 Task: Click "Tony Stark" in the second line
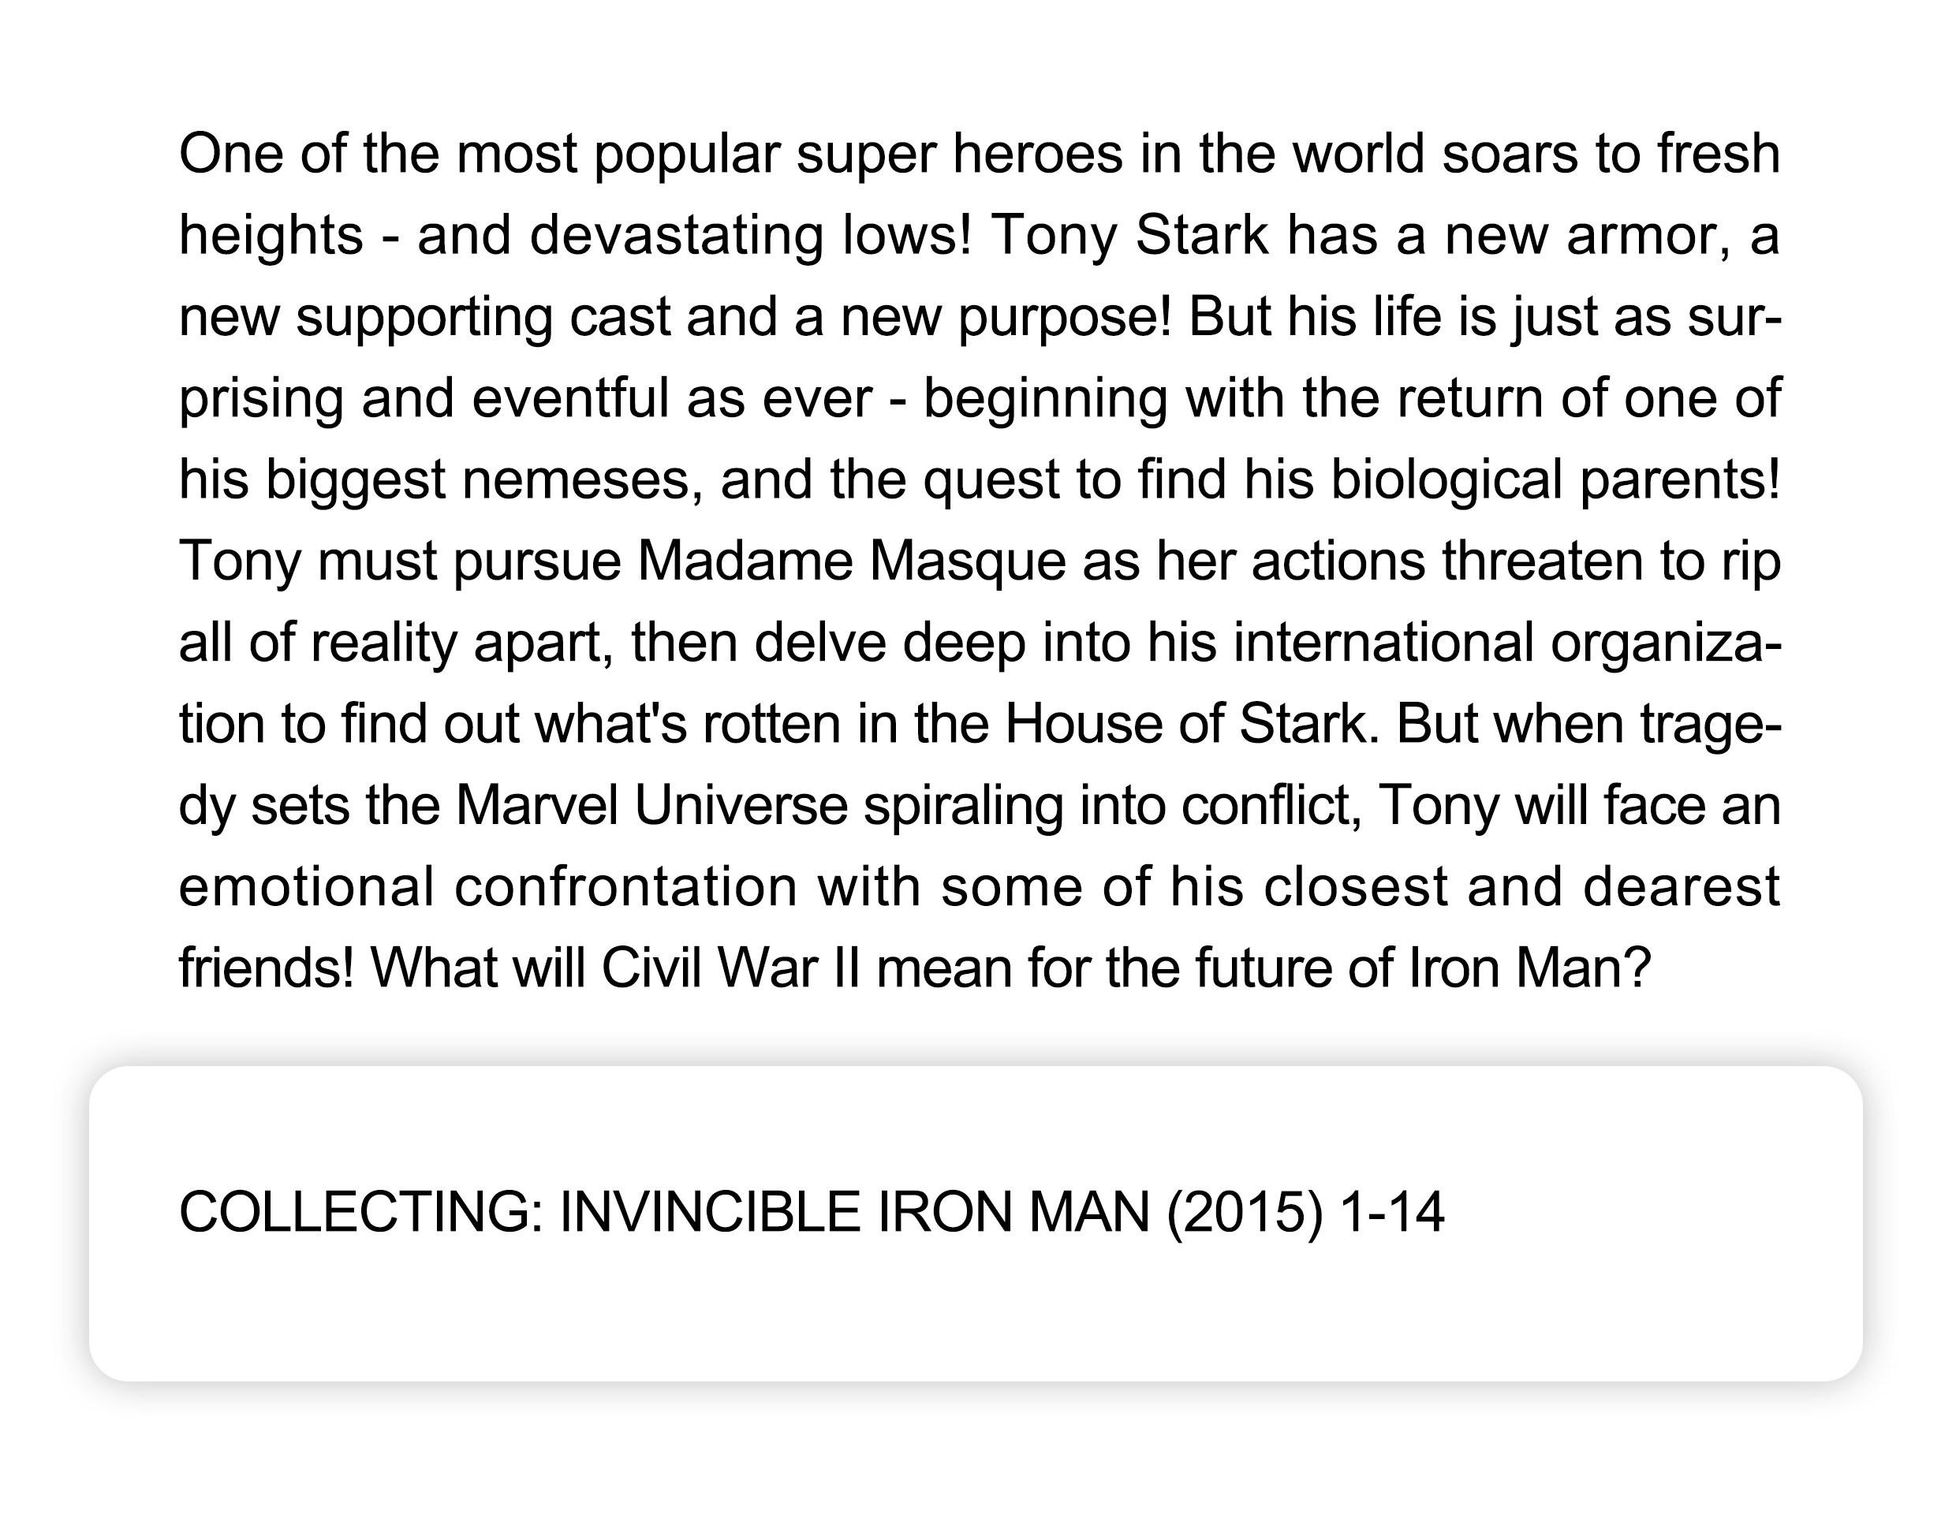tap(1130, 235)
